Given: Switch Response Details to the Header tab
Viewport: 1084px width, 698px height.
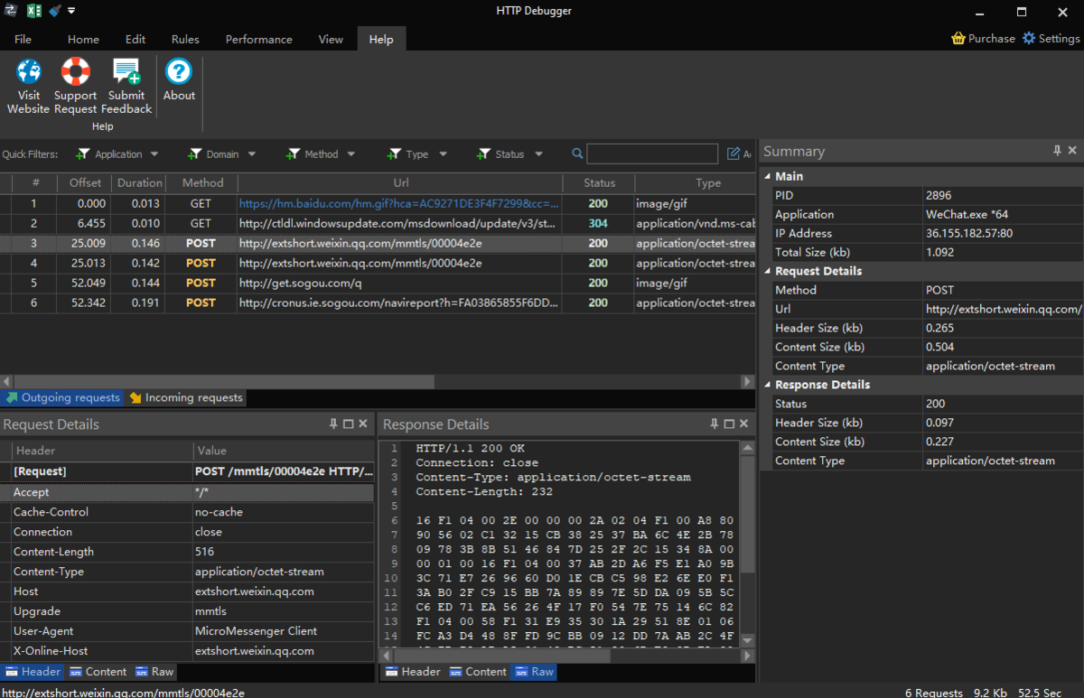Looking at the screenshot, I should [x=413, y=672].
